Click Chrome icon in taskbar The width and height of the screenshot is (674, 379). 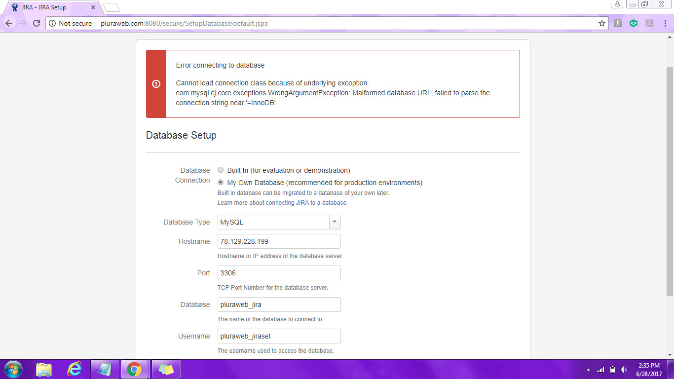click(x=134, y=369)
